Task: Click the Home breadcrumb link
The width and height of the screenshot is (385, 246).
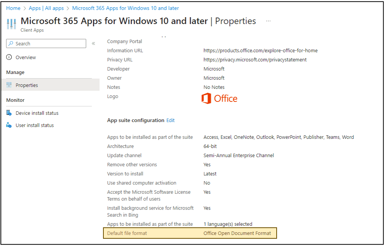Action: pos(13,8)
